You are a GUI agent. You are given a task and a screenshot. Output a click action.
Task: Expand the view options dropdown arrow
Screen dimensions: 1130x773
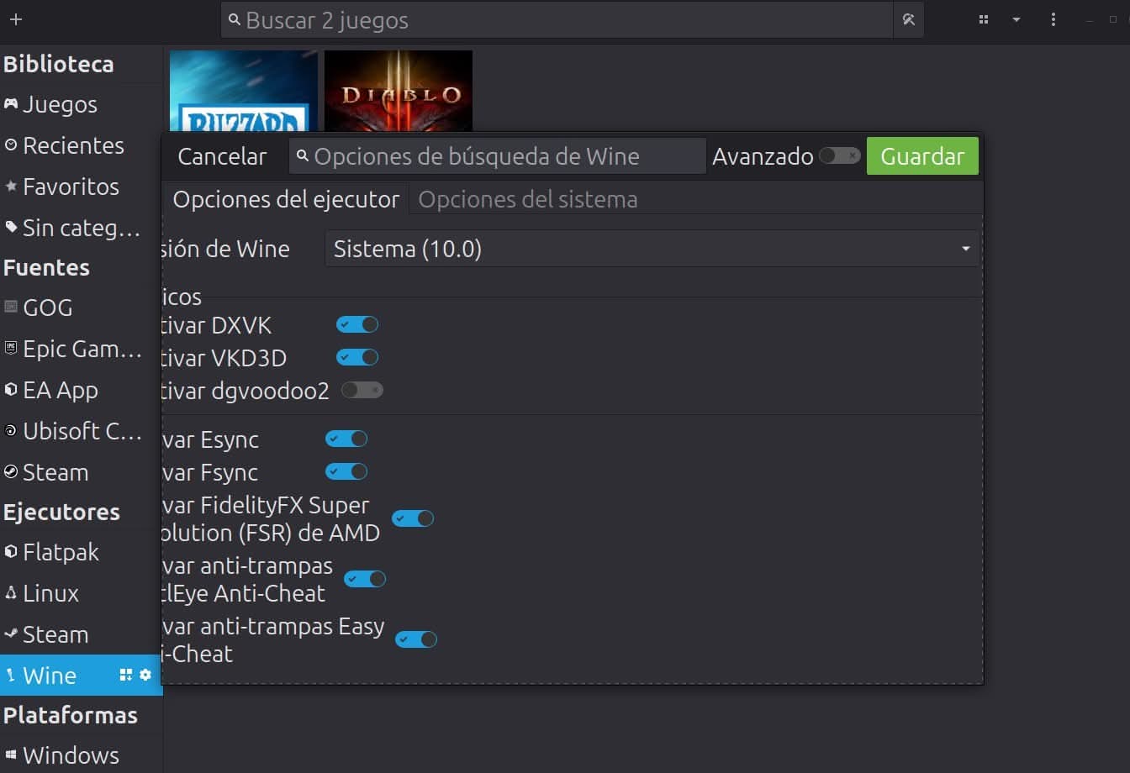click(x=1016, y=19)
